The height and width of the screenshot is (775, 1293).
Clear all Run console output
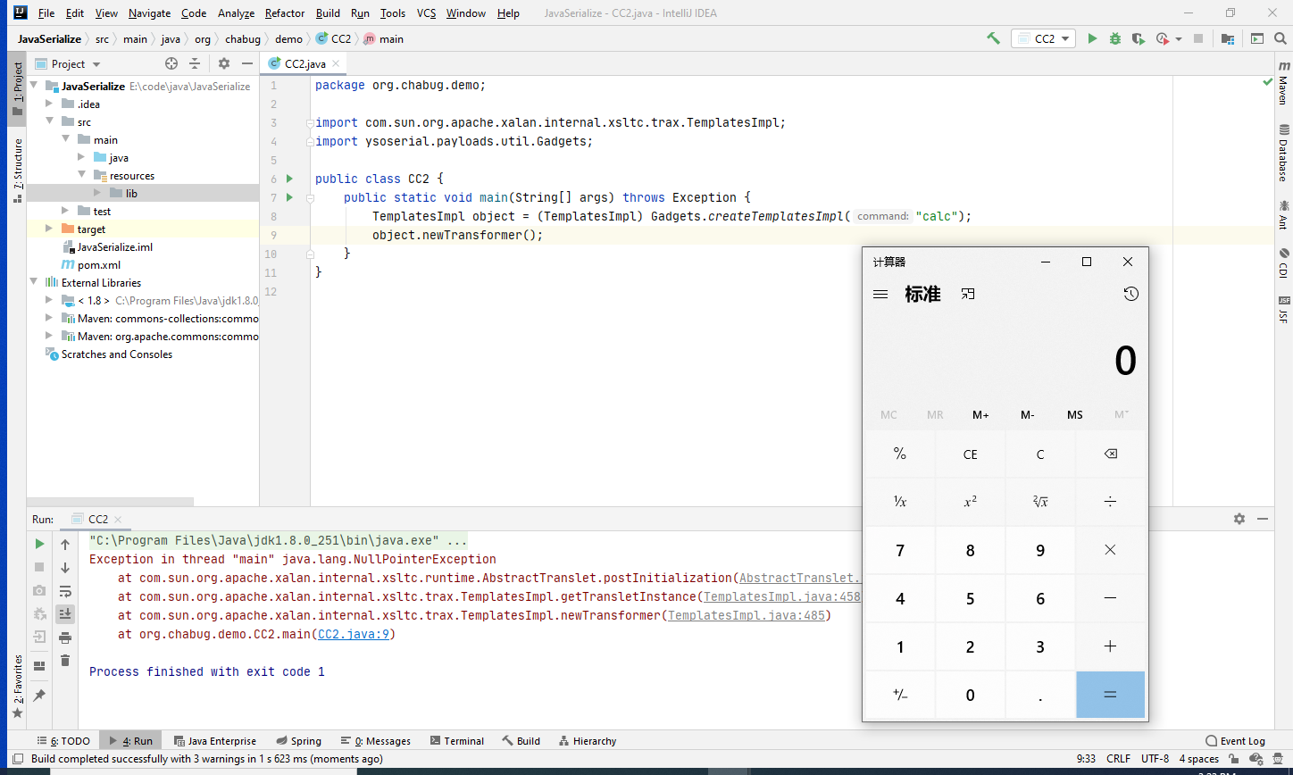[65, 661]
